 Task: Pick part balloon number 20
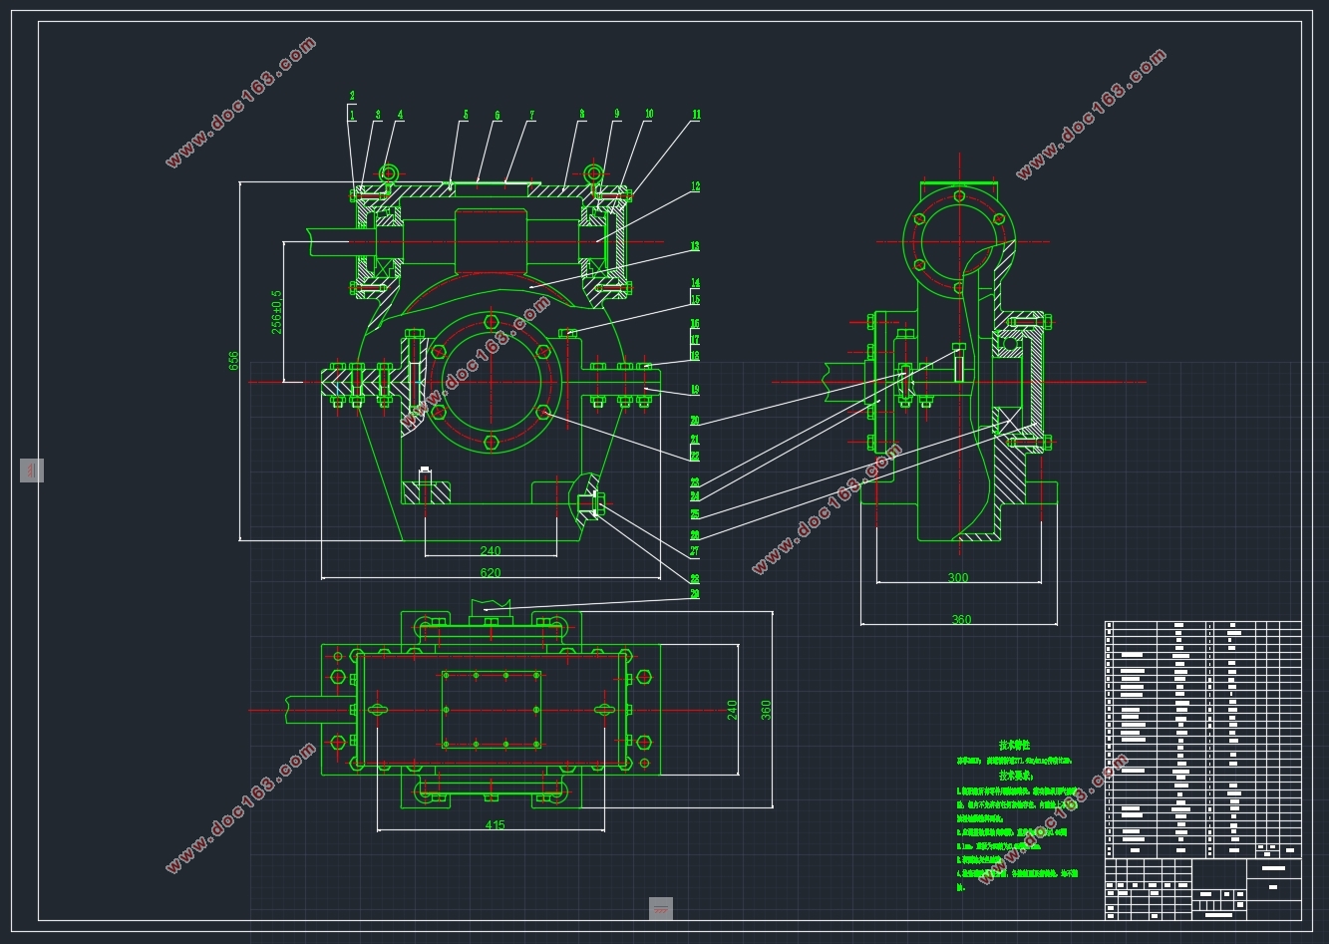click(695, 421)
